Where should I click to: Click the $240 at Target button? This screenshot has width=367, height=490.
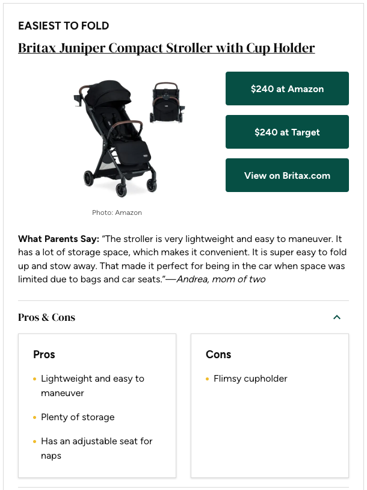pyautogui.click(x=287, y=132)
